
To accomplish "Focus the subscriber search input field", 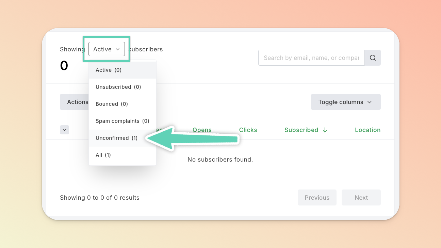I will pos(311,58).
